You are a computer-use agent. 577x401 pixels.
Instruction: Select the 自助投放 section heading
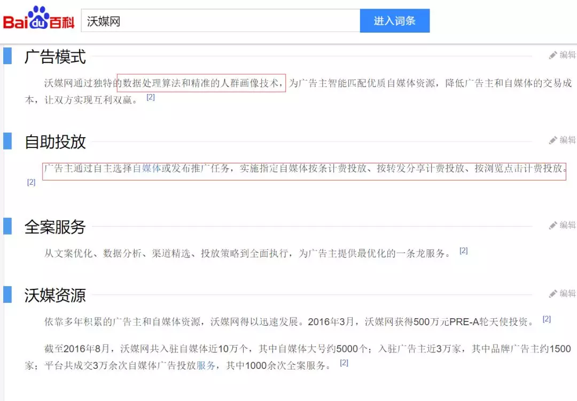click(55, 141)
